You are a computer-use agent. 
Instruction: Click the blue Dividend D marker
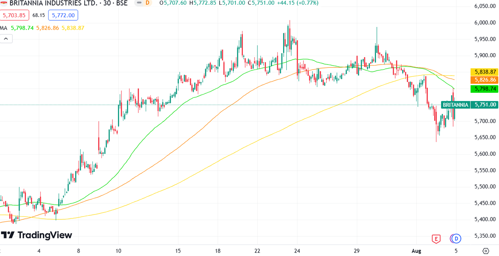(456, 238)
